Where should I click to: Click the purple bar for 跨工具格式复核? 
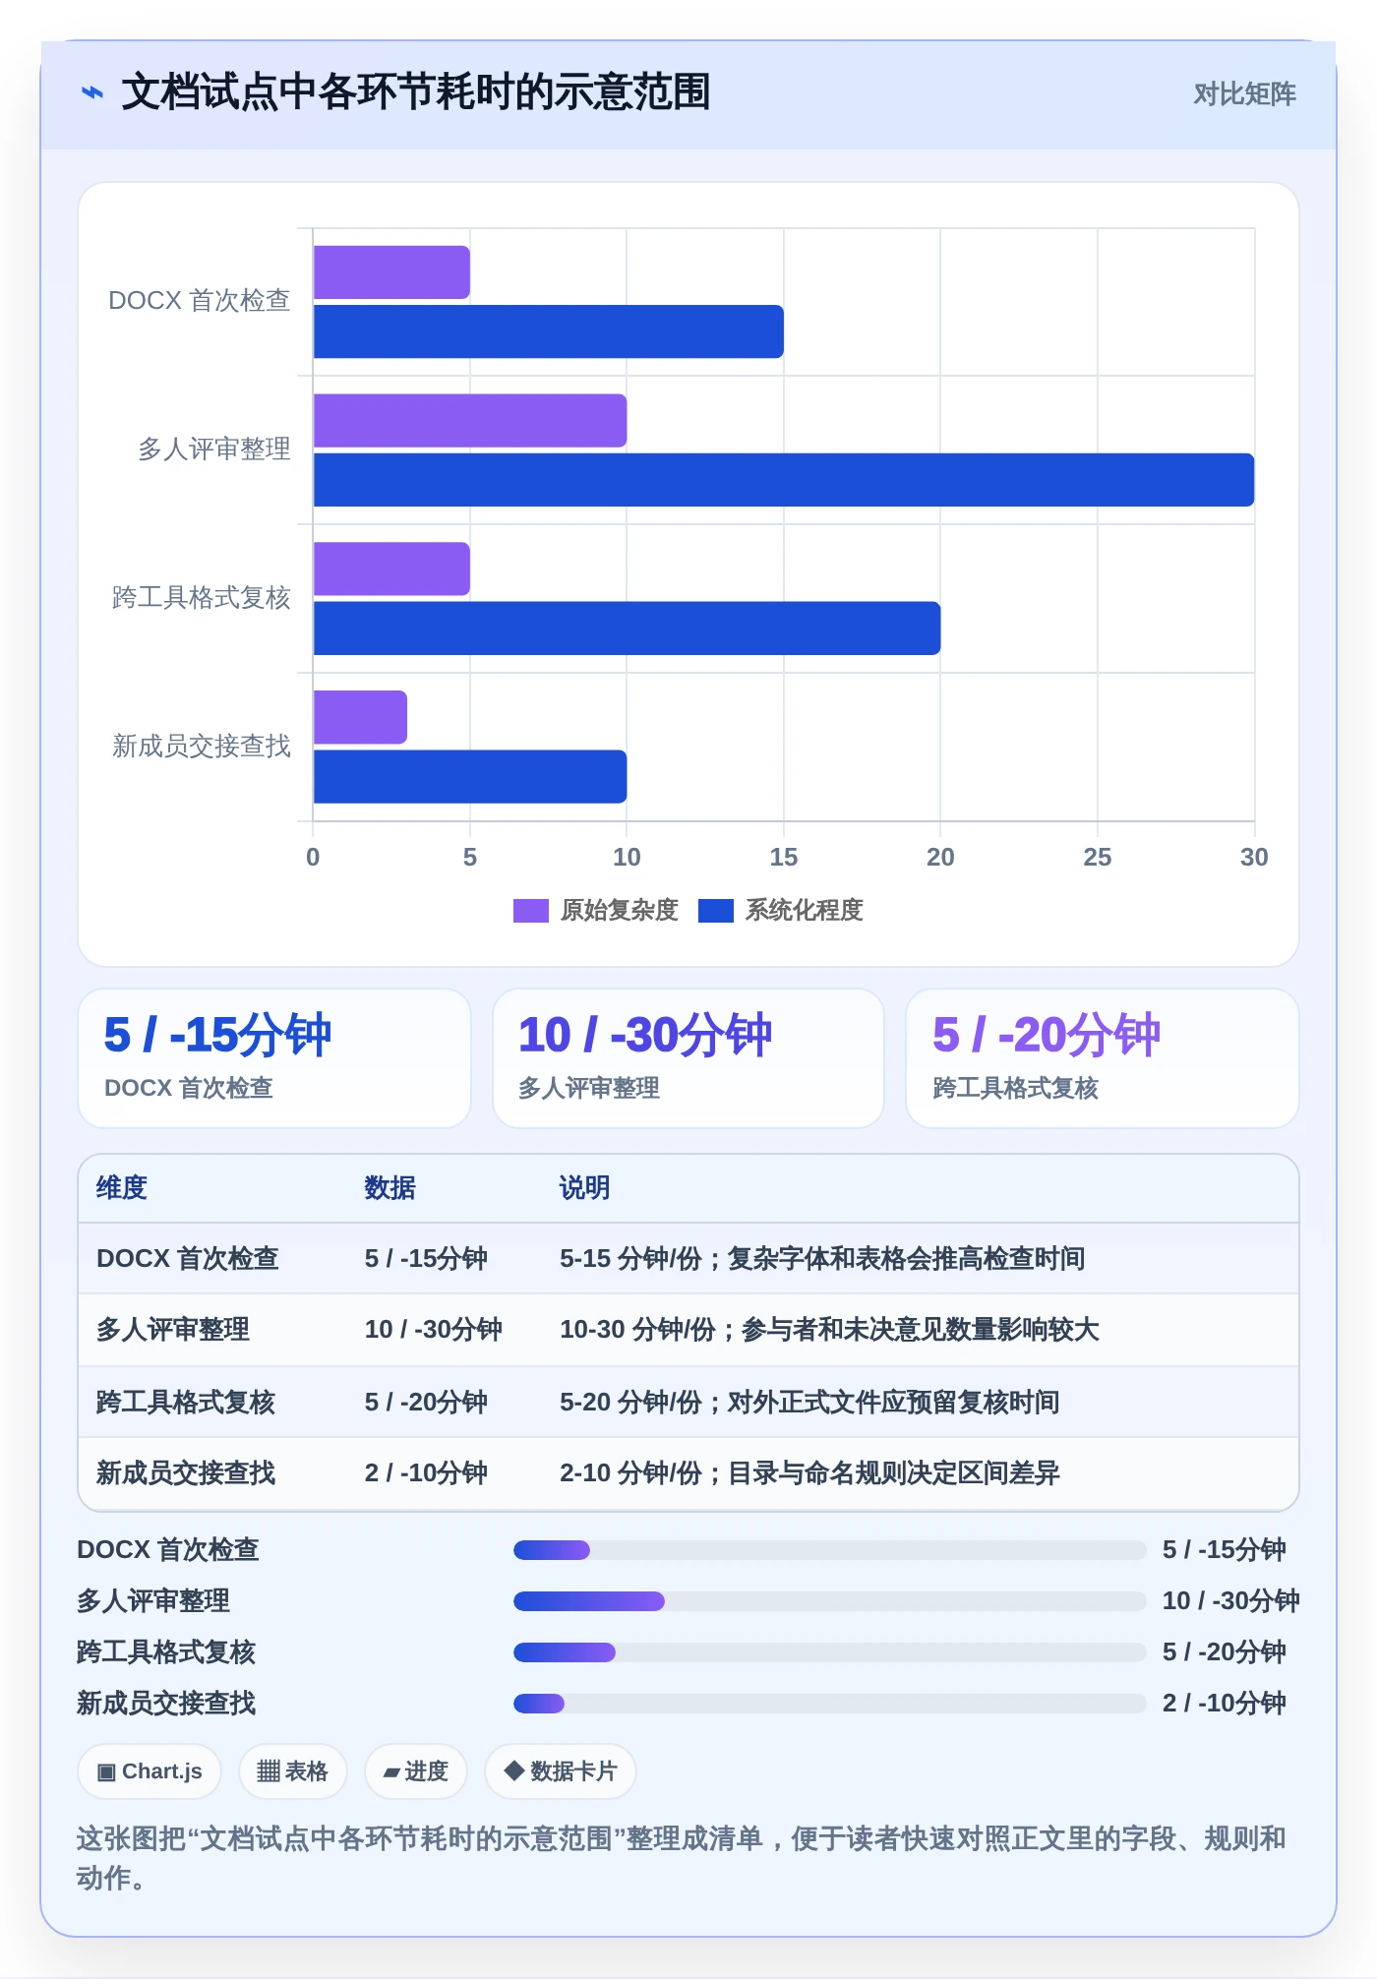click(391, 569)
